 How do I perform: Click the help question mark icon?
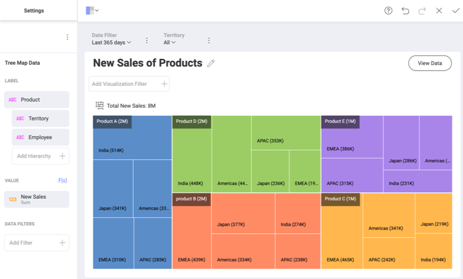click(x=388, y=10)
